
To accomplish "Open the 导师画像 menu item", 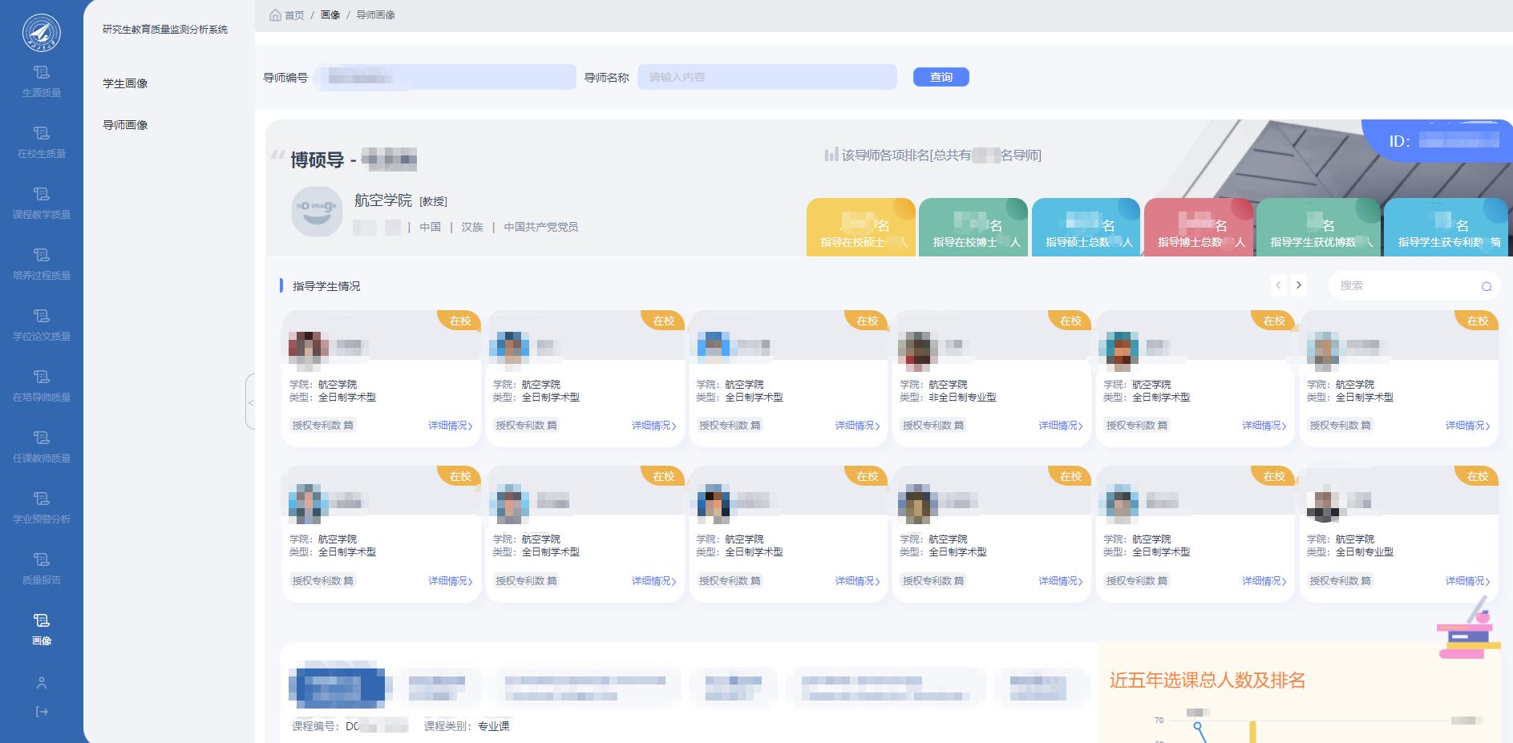I will 125,125.
